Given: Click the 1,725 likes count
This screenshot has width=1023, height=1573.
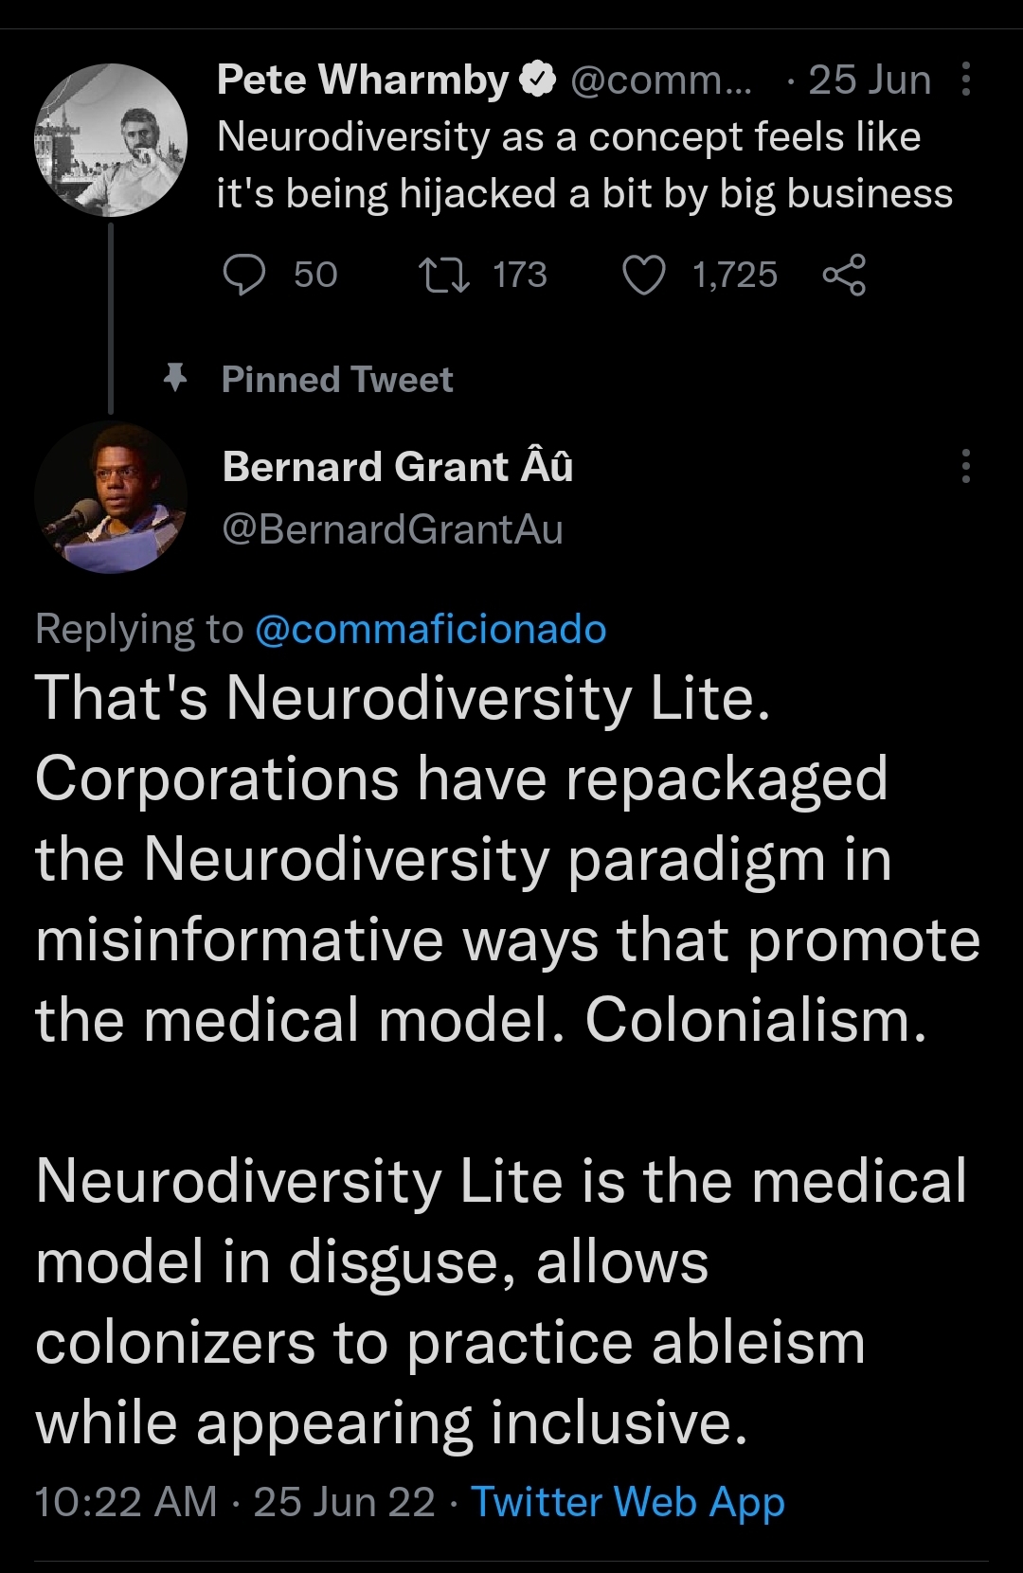Looking at the screenshot, I should pos(734,275).
